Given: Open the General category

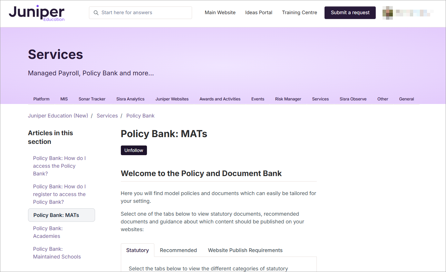Looking at the screenshot, I should (407, 99).
